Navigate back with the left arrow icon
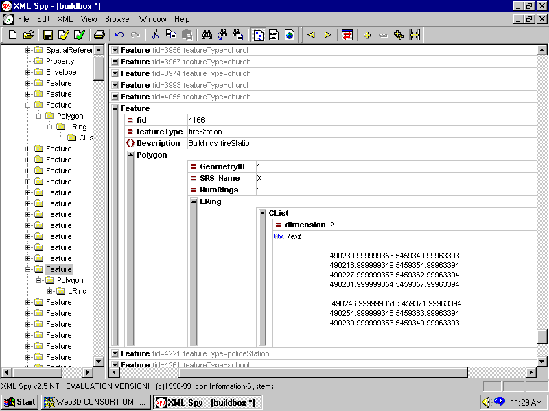 pyautogui.click(x=311, y=35)
